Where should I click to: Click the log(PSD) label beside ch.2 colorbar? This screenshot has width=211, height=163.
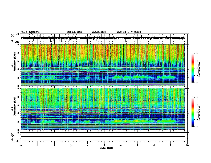tap(199, 113)
